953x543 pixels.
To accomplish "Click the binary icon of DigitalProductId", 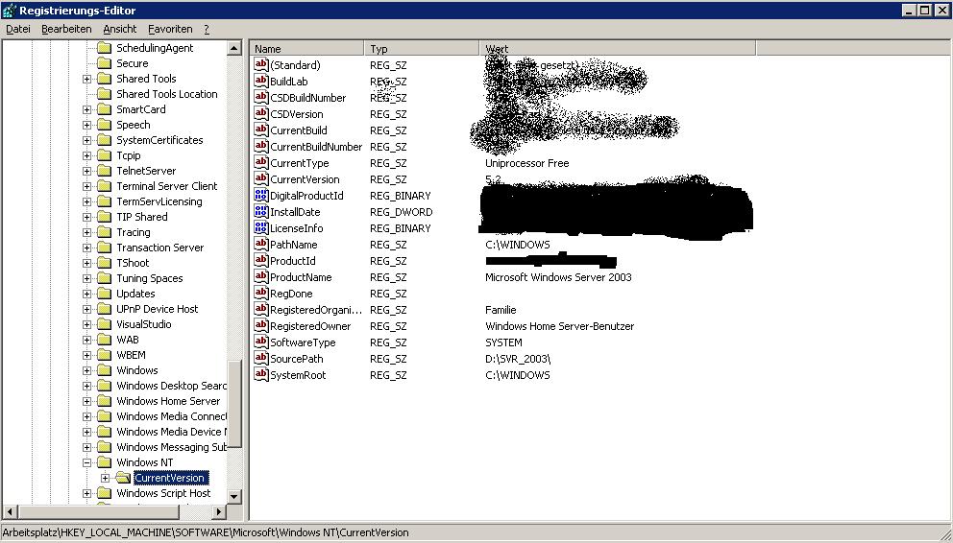I will click(260, 196).
